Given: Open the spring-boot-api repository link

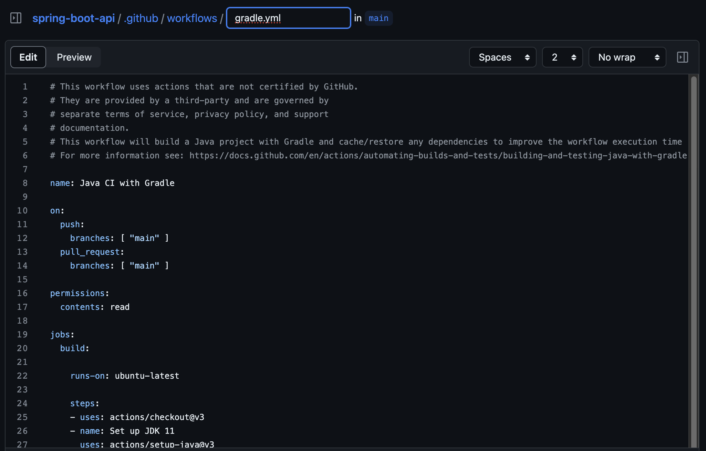Looking at the screenshot, I should point(73,18).
